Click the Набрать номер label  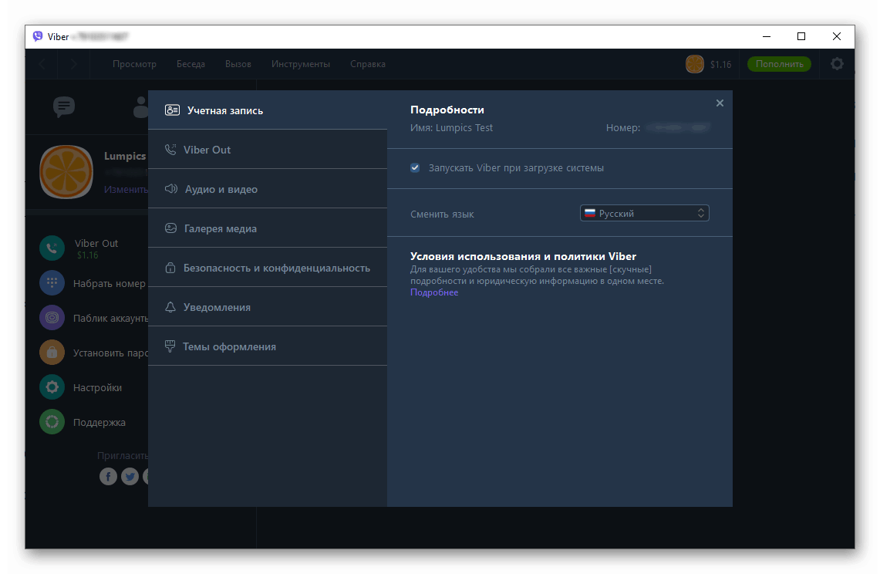point(110,284)
